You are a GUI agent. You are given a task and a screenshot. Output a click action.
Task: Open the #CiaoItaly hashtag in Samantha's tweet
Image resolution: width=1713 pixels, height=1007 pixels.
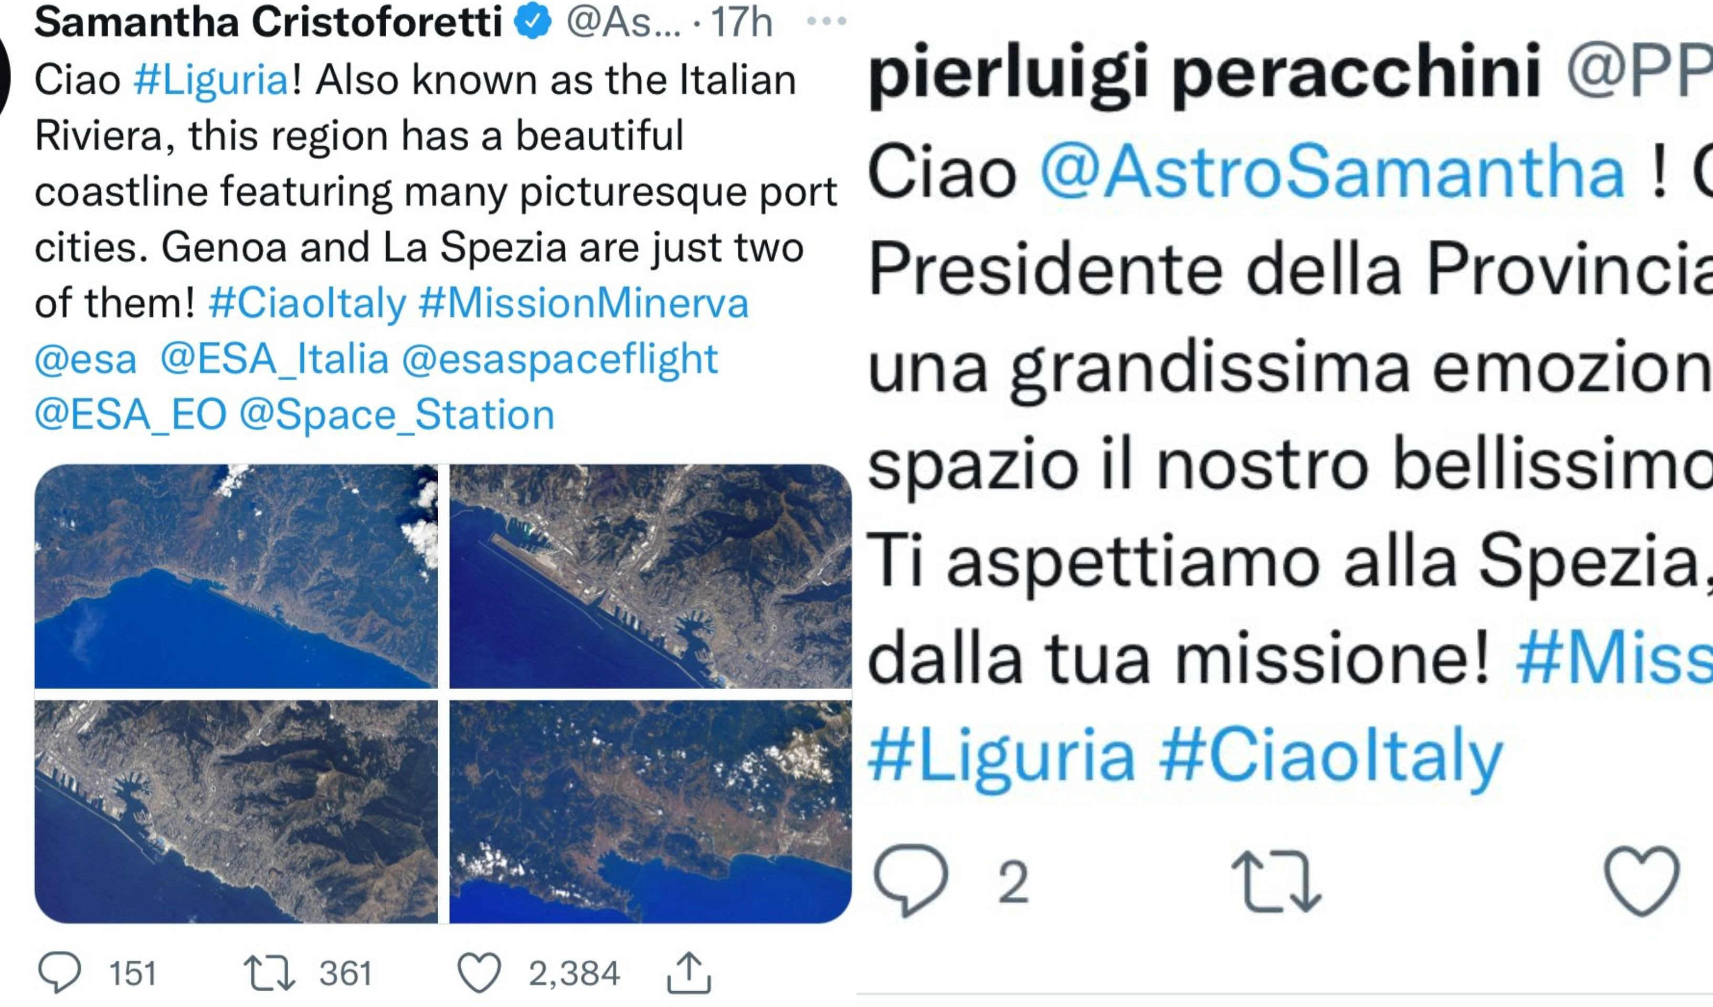click(x=307, y=303)
